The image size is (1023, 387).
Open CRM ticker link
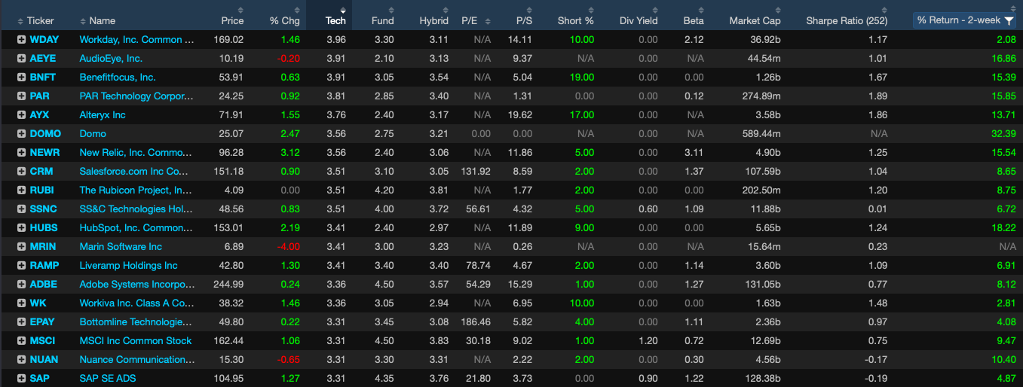(x=41, y=171)
